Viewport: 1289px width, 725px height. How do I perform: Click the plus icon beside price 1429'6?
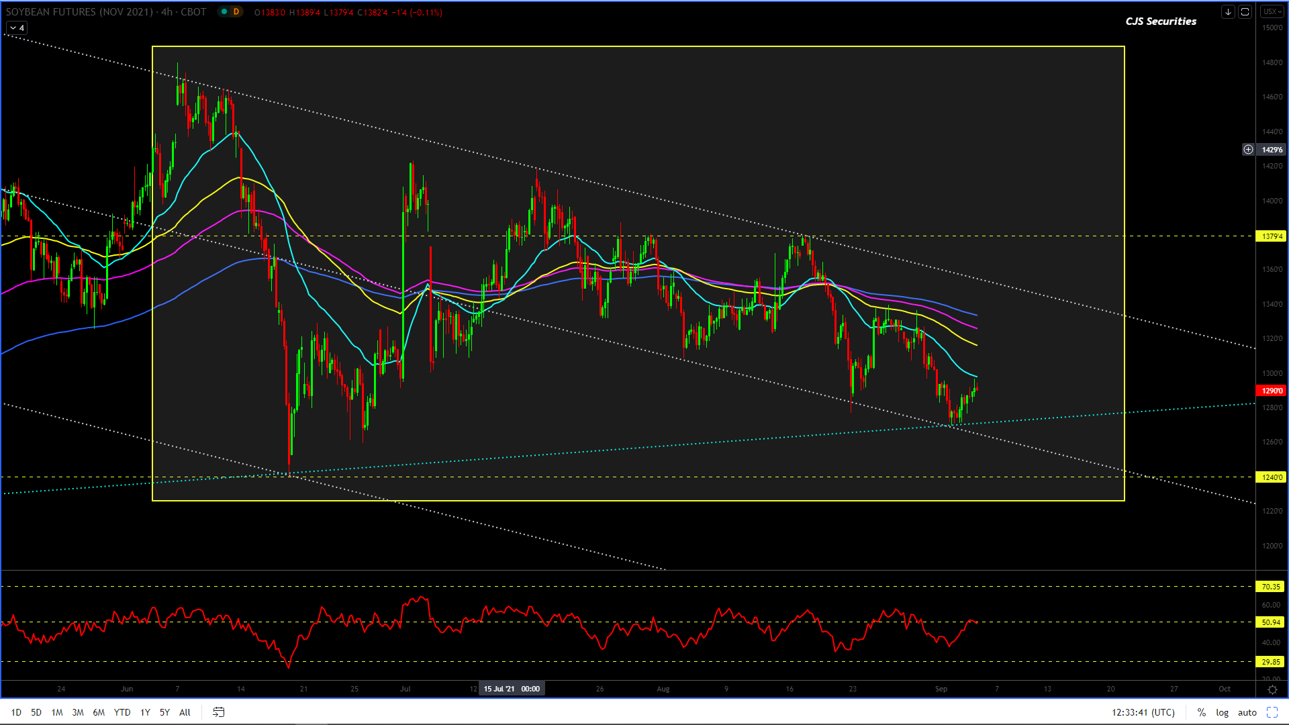[1248, 150]
